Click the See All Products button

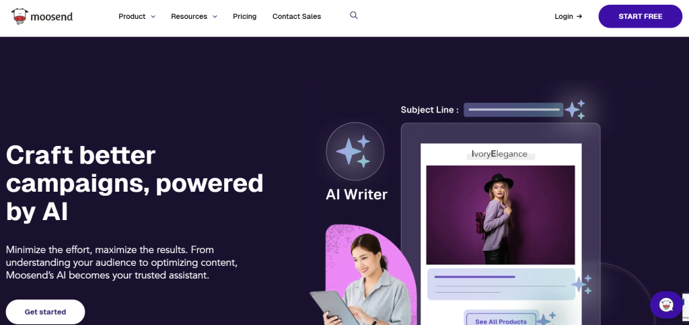click(x=501, y=320)
